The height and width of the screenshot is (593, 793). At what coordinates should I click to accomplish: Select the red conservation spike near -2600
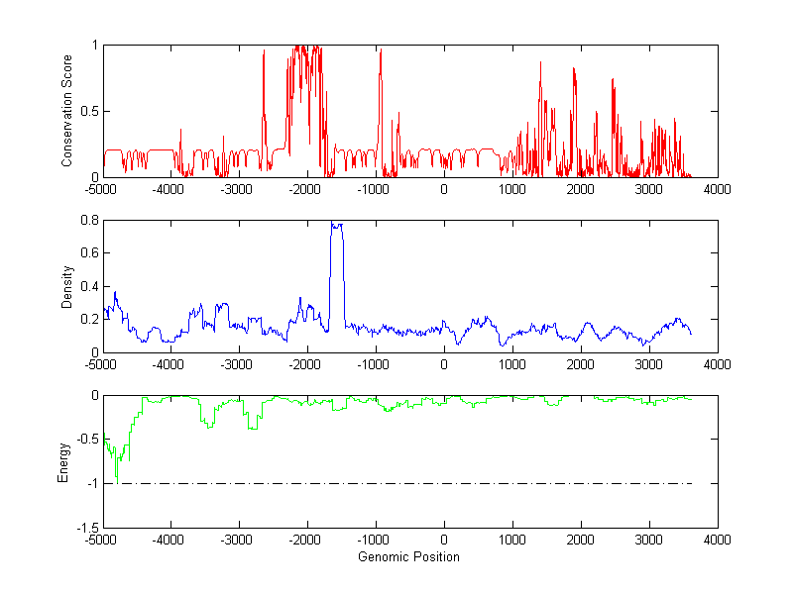(264, 99)
